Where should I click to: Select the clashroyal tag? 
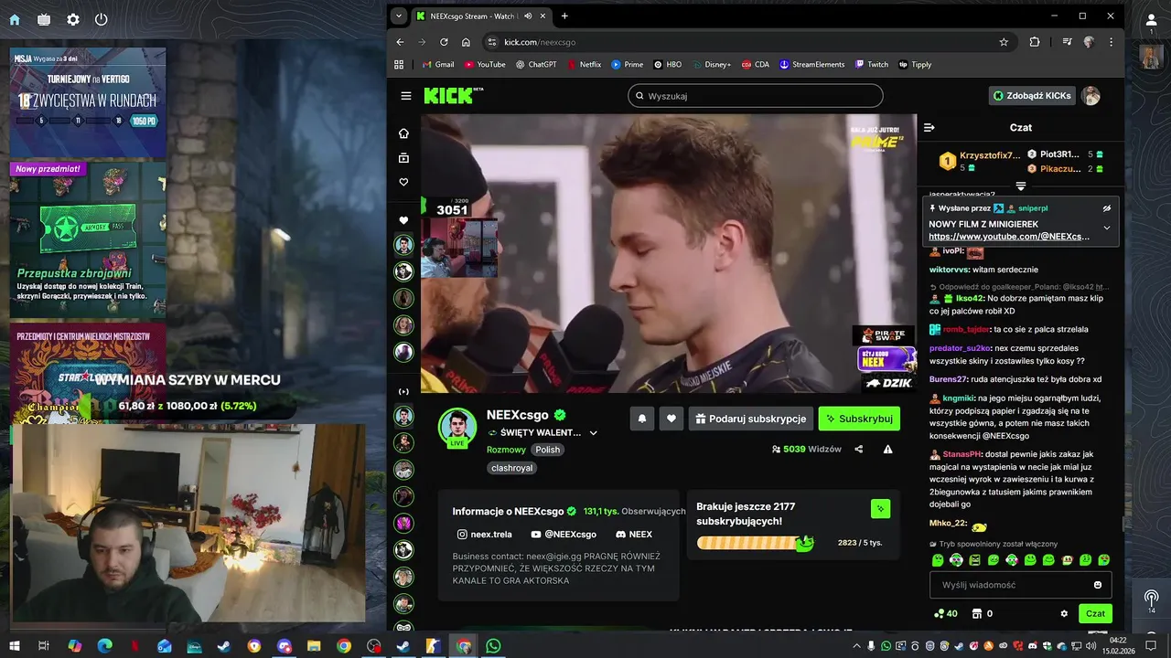point(512,468)
